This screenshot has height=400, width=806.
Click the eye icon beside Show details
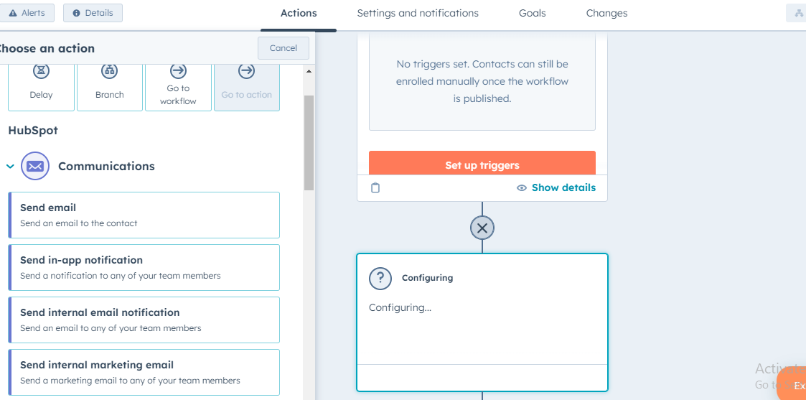[522, 187]
